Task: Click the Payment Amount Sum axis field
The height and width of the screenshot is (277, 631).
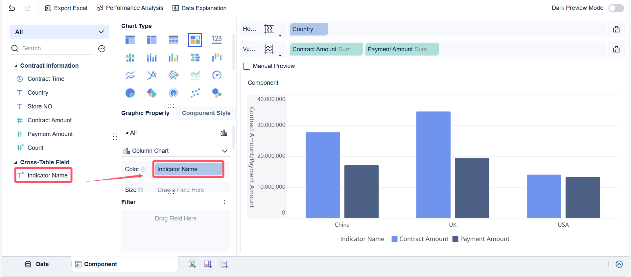Action: [x=402, y=49]
